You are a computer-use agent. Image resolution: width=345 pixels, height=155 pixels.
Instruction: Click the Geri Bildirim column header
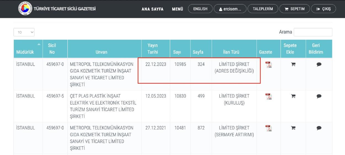pos(319,49)
